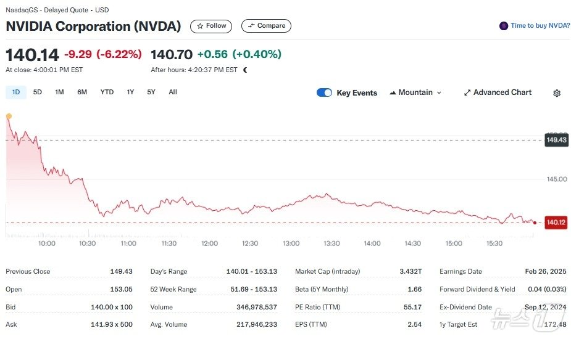Click the Advanced Chart expand icon
Screen dimensions: 571x339
[x=467, y=92]
